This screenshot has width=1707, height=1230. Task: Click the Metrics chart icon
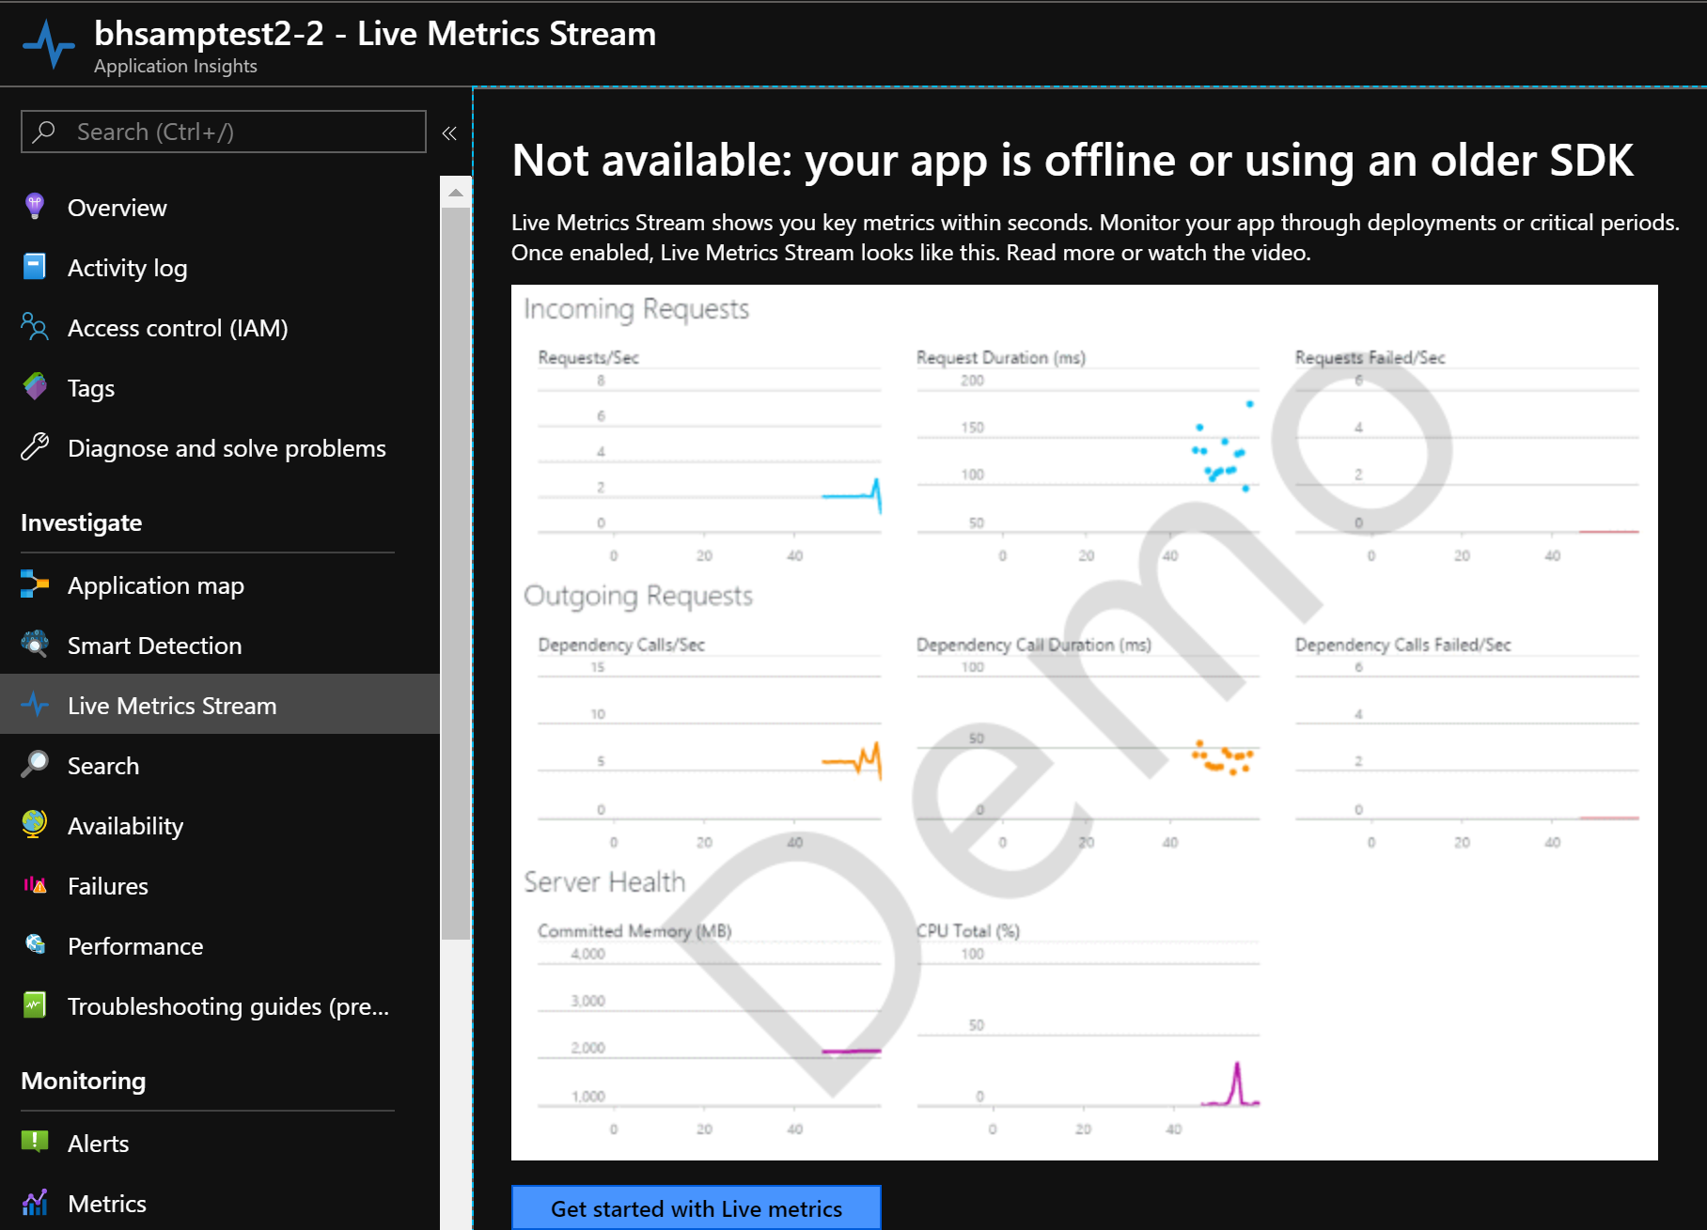tap(35, 1203)
